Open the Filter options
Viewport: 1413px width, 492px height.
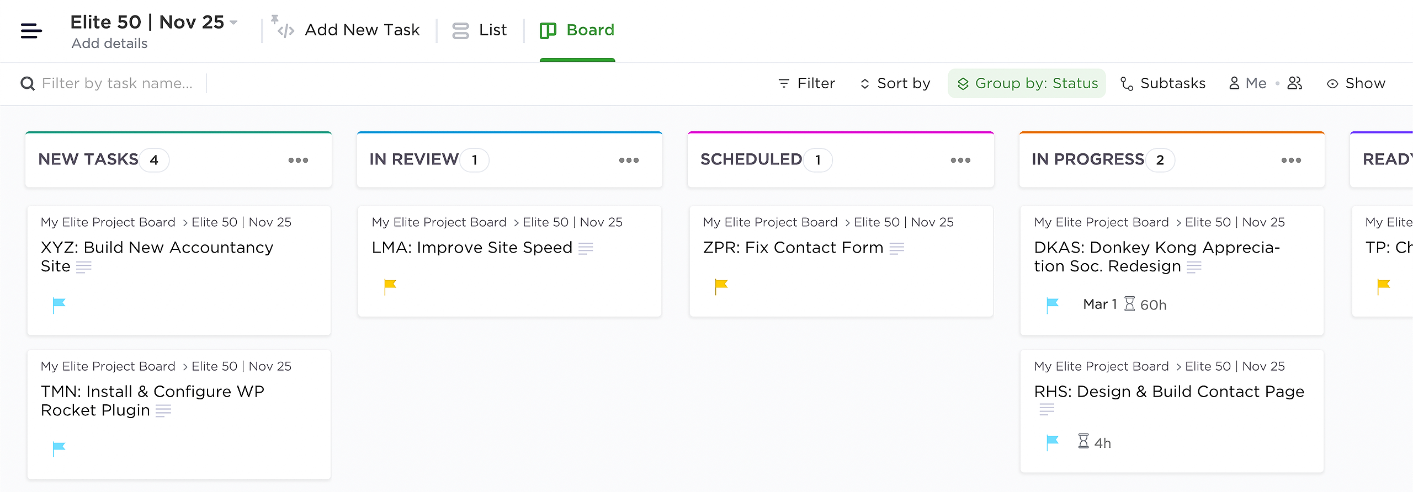click(x=806, y=83)
